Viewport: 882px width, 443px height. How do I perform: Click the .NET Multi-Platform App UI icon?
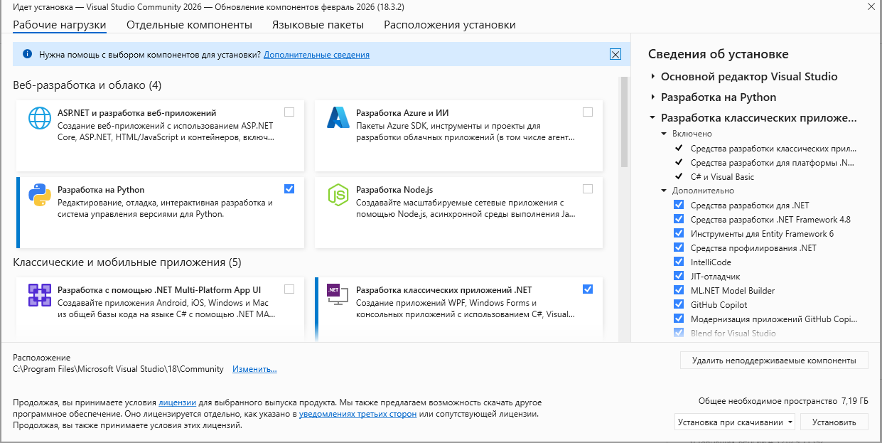pyautogui.click(x=40, y=294)
